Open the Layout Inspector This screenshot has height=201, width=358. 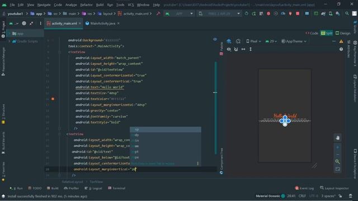(x=335, y=188)
